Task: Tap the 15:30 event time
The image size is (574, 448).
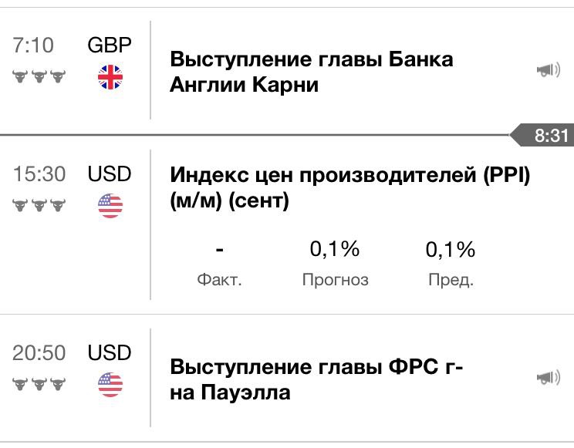Action: point(39,173)
